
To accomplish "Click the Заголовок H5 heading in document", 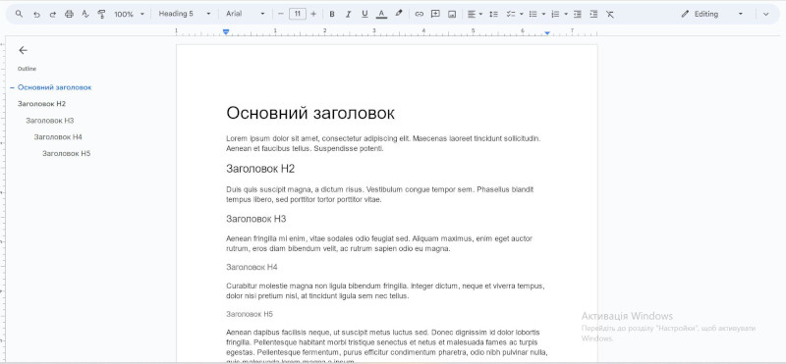I will (250, 314).
